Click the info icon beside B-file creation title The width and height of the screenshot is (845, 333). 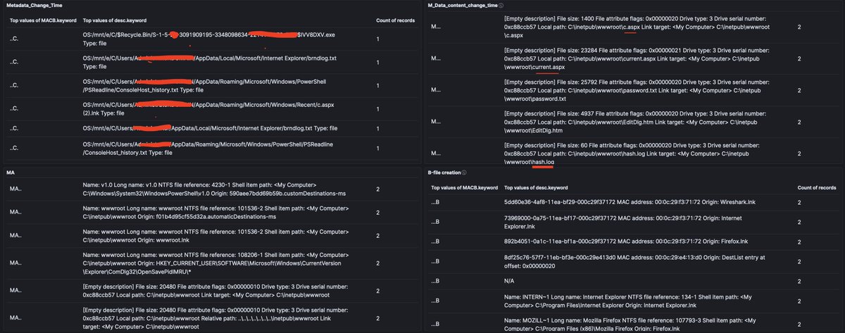pyautogui.click(x=465, y=172)
